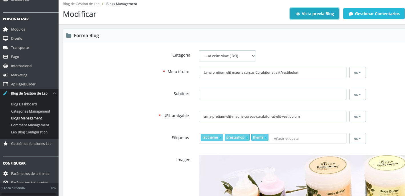Viewport: 405px width, 196px height.
Task: Click the blog image thumbnail preview
Action: [x=302, y=175]
